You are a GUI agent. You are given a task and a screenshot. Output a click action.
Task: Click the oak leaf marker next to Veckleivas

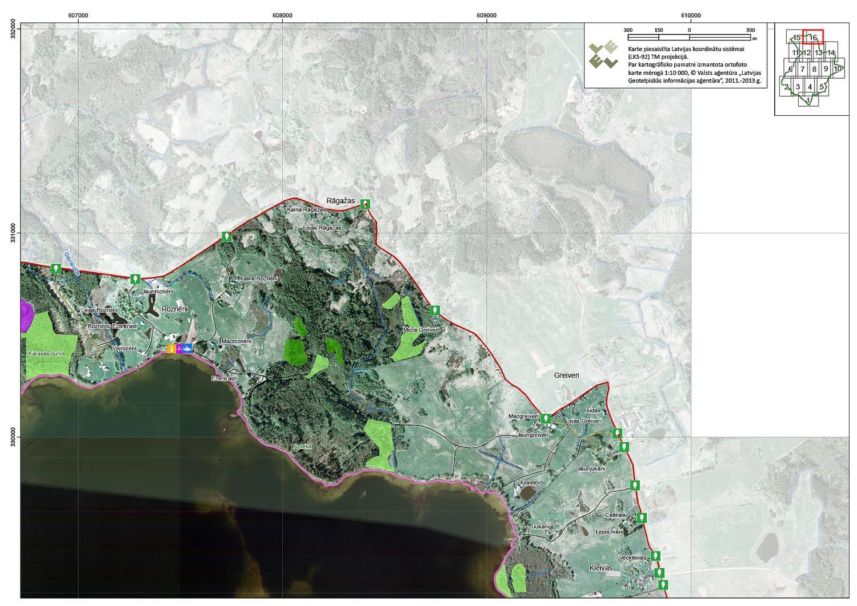(656, 556)
